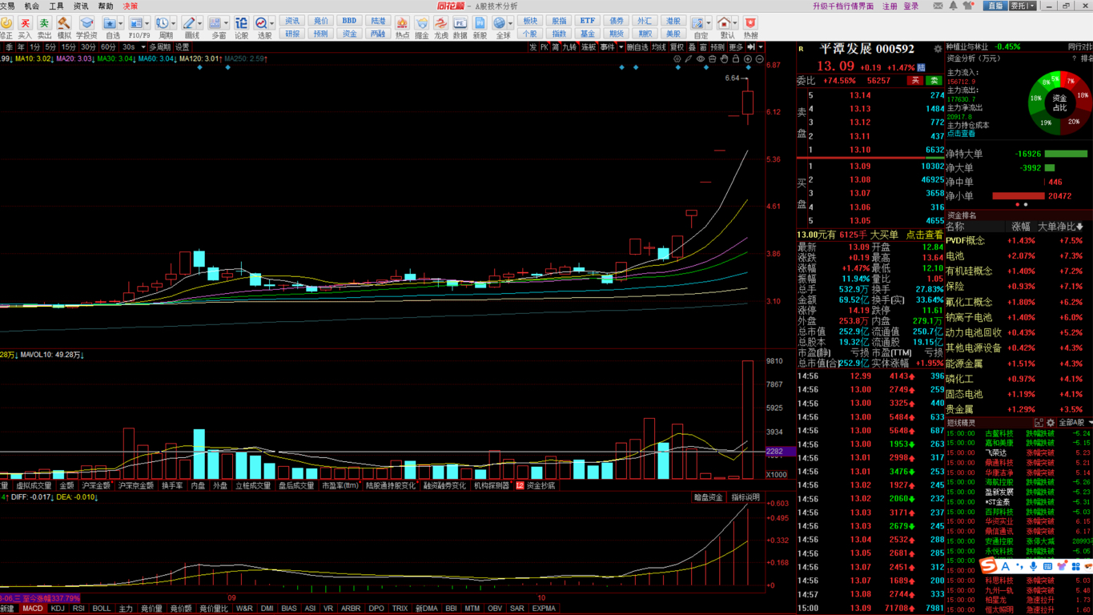Screen dimensions: 1093x615
Task: Click the Sogou S input method icon
Action: click(x=990, y=566)
